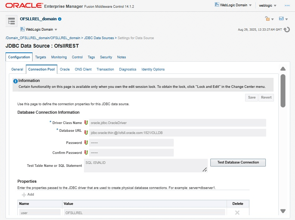Click the OFSLLREL_domain page title
This screenshot has width=295, height=220.
pos(38,19)
